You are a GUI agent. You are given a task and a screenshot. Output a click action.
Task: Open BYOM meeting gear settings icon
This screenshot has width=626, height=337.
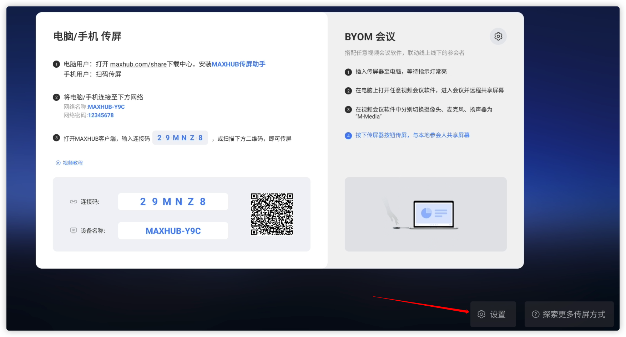tap(498, 36)
